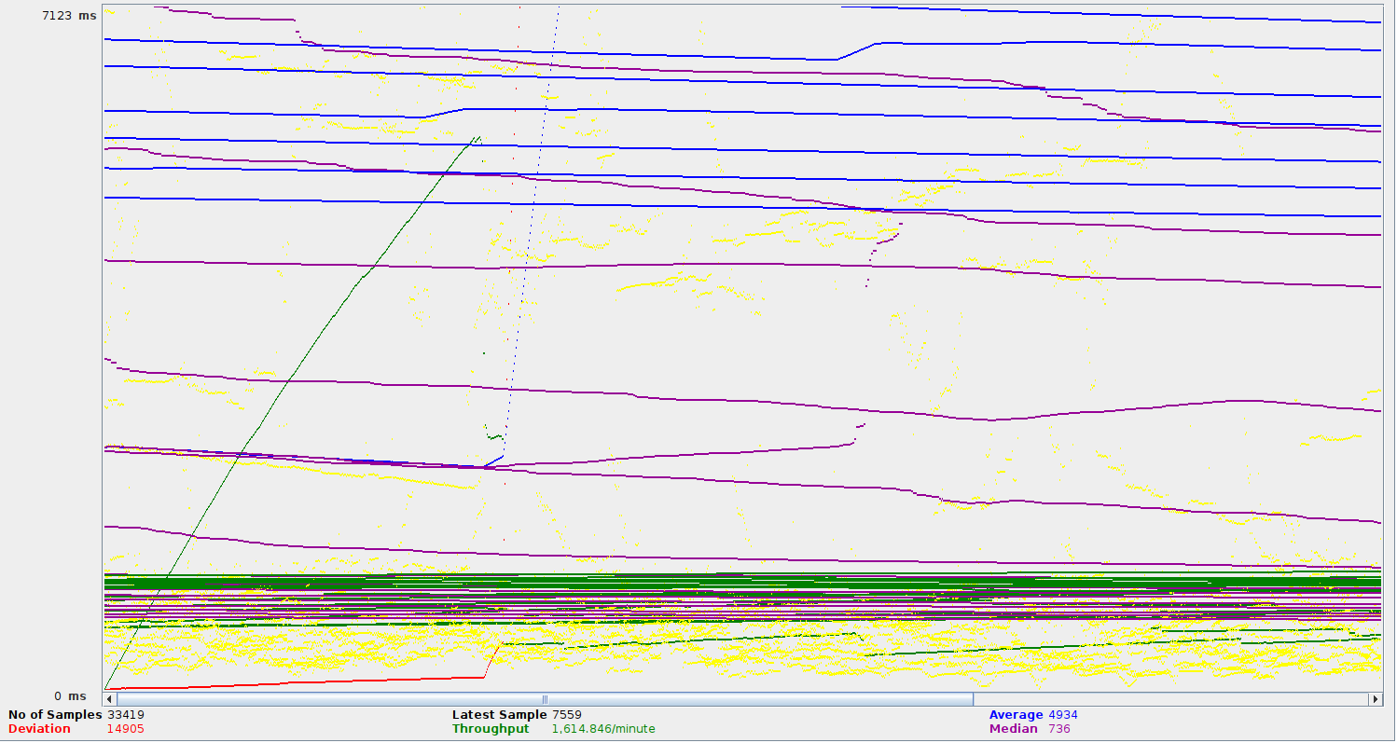
Task: Select the red Deviation label
Action: pyautogui.click(x=39, y=729)
